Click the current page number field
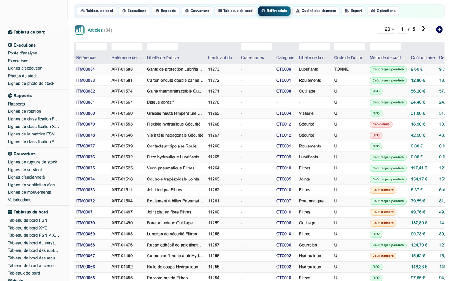453x281 pixels. click(402, 29)
